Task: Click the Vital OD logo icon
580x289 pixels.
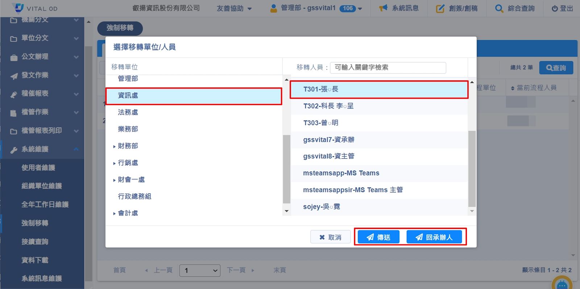Action: [18, 8]
